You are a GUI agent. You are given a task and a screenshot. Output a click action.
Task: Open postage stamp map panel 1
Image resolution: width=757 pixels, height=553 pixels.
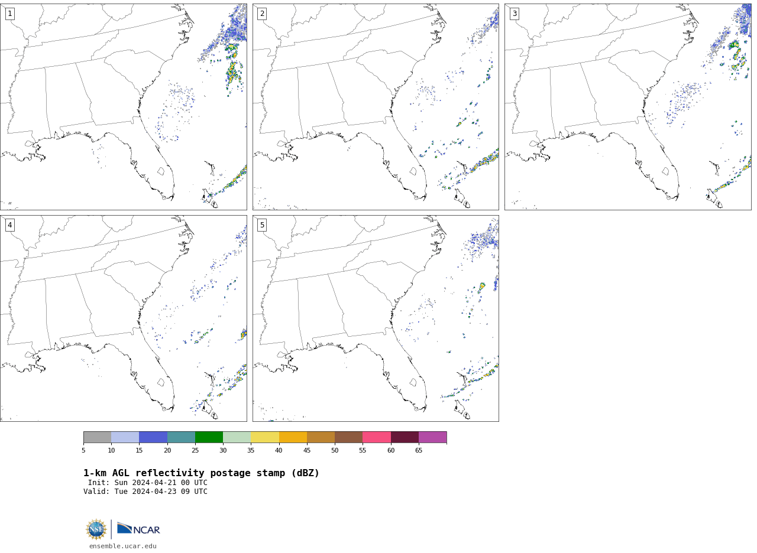[123, 107]
